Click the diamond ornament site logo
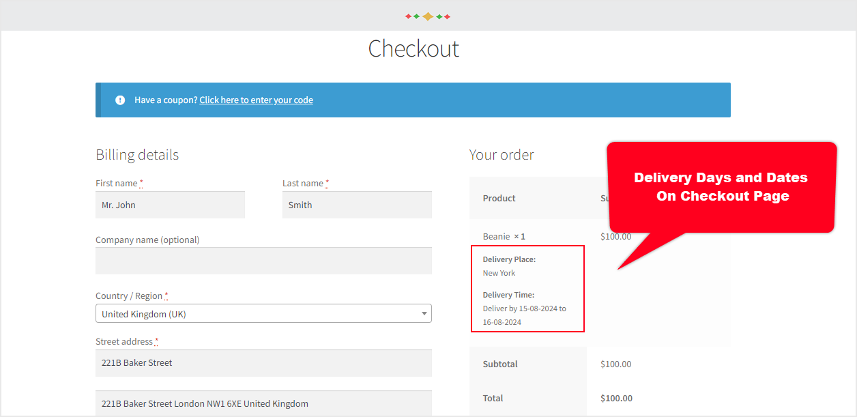The height and width of the screenshot is (417, 857). pyautogui.click(x=428, y=15)
